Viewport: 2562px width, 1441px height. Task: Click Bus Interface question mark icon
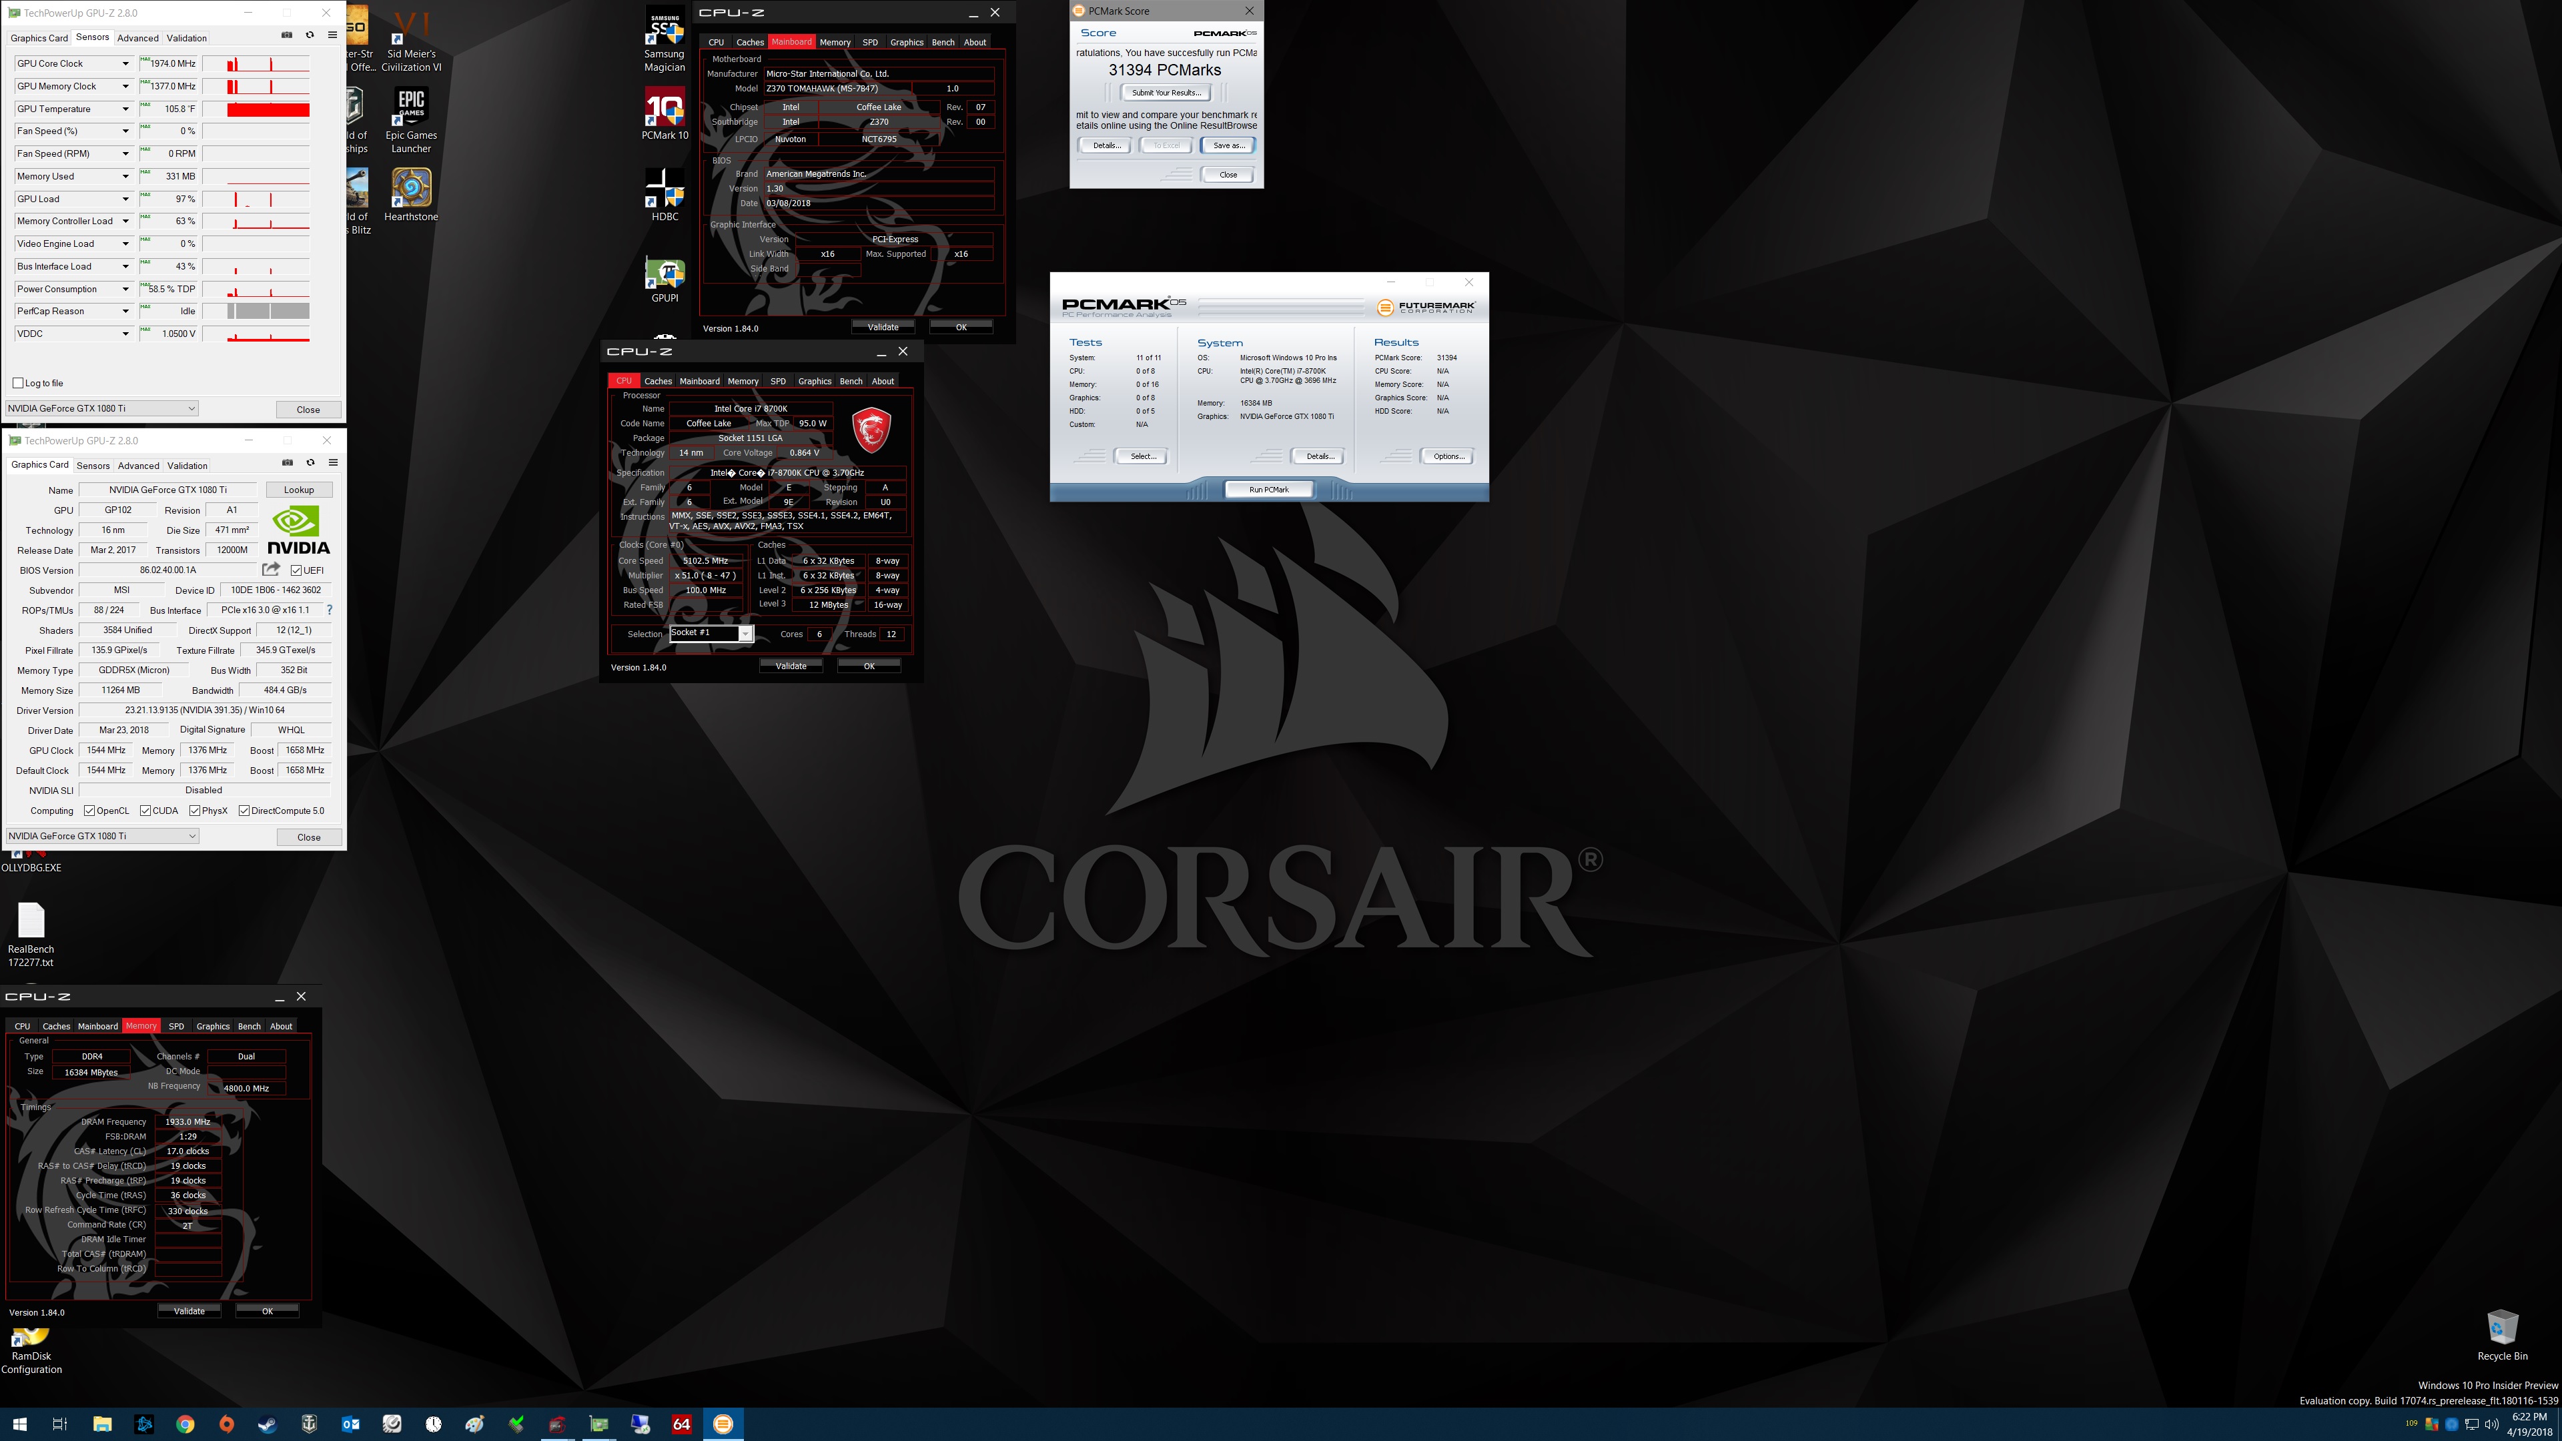[329, 610]
